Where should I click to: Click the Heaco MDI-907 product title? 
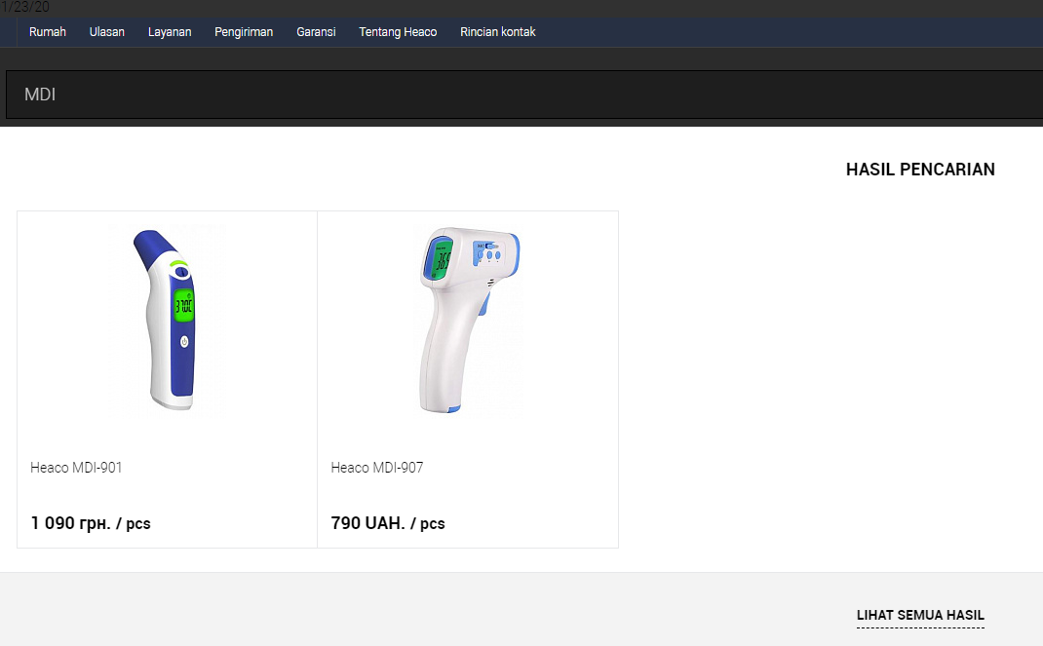(377, 468)
